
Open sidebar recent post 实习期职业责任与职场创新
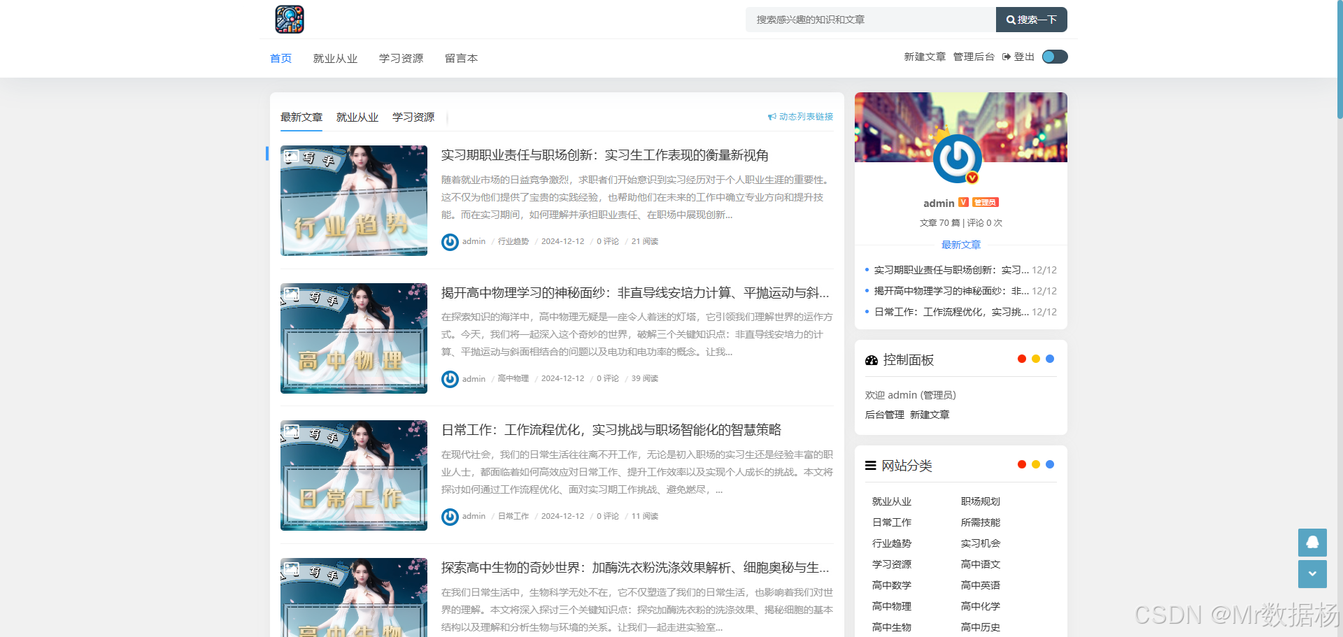(x=951, y=270)
